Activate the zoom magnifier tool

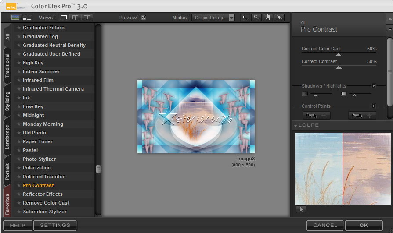coord(256,18)
